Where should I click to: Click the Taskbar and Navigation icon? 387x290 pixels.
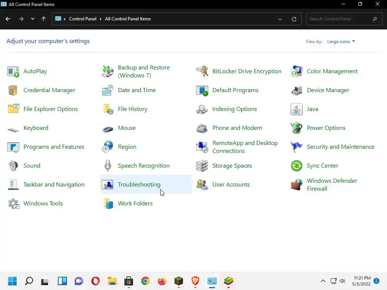pos(13,185)
